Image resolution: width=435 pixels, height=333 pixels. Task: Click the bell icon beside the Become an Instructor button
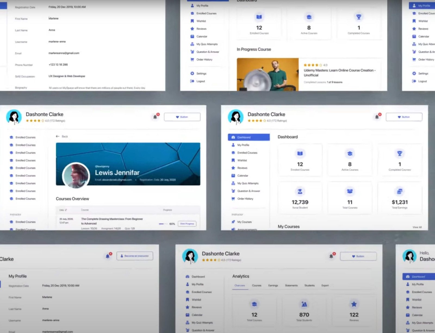108,256
